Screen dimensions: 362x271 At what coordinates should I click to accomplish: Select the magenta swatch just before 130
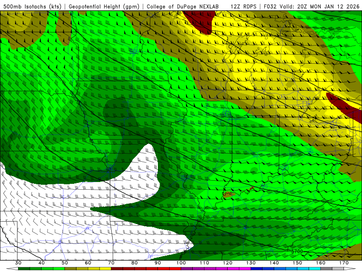[x=245, y=269]
